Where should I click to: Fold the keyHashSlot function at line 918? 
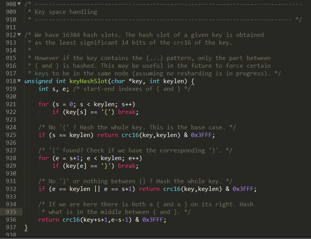[x=19, y=81]
